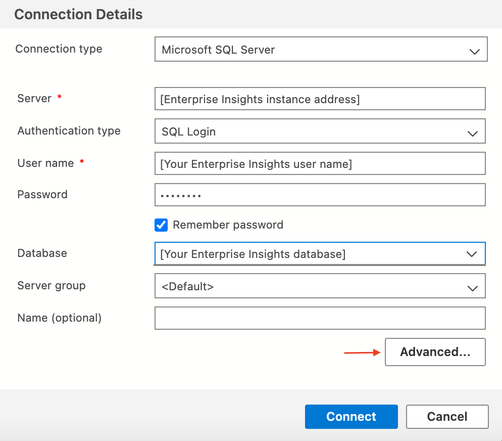Click the Connect button
The width and height of the screenshot is (502, 441).
(351, 416)
